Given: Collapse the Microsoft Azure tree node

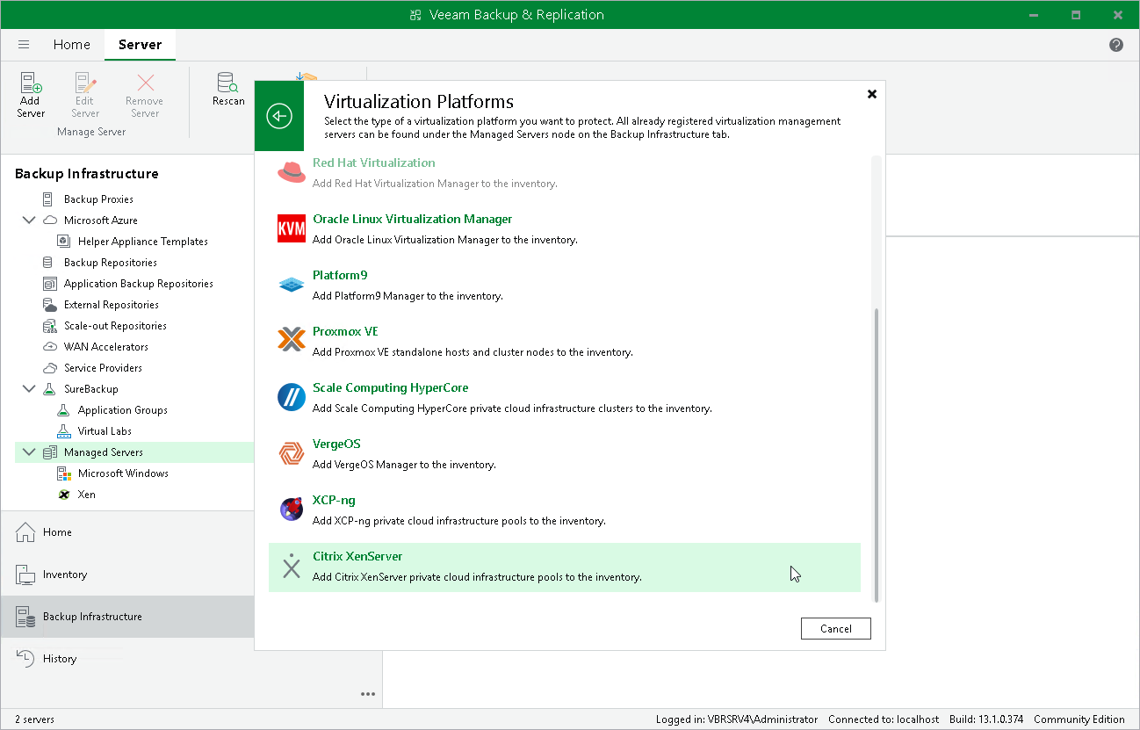Looking at the screenshot, I should tap(29, 220).
